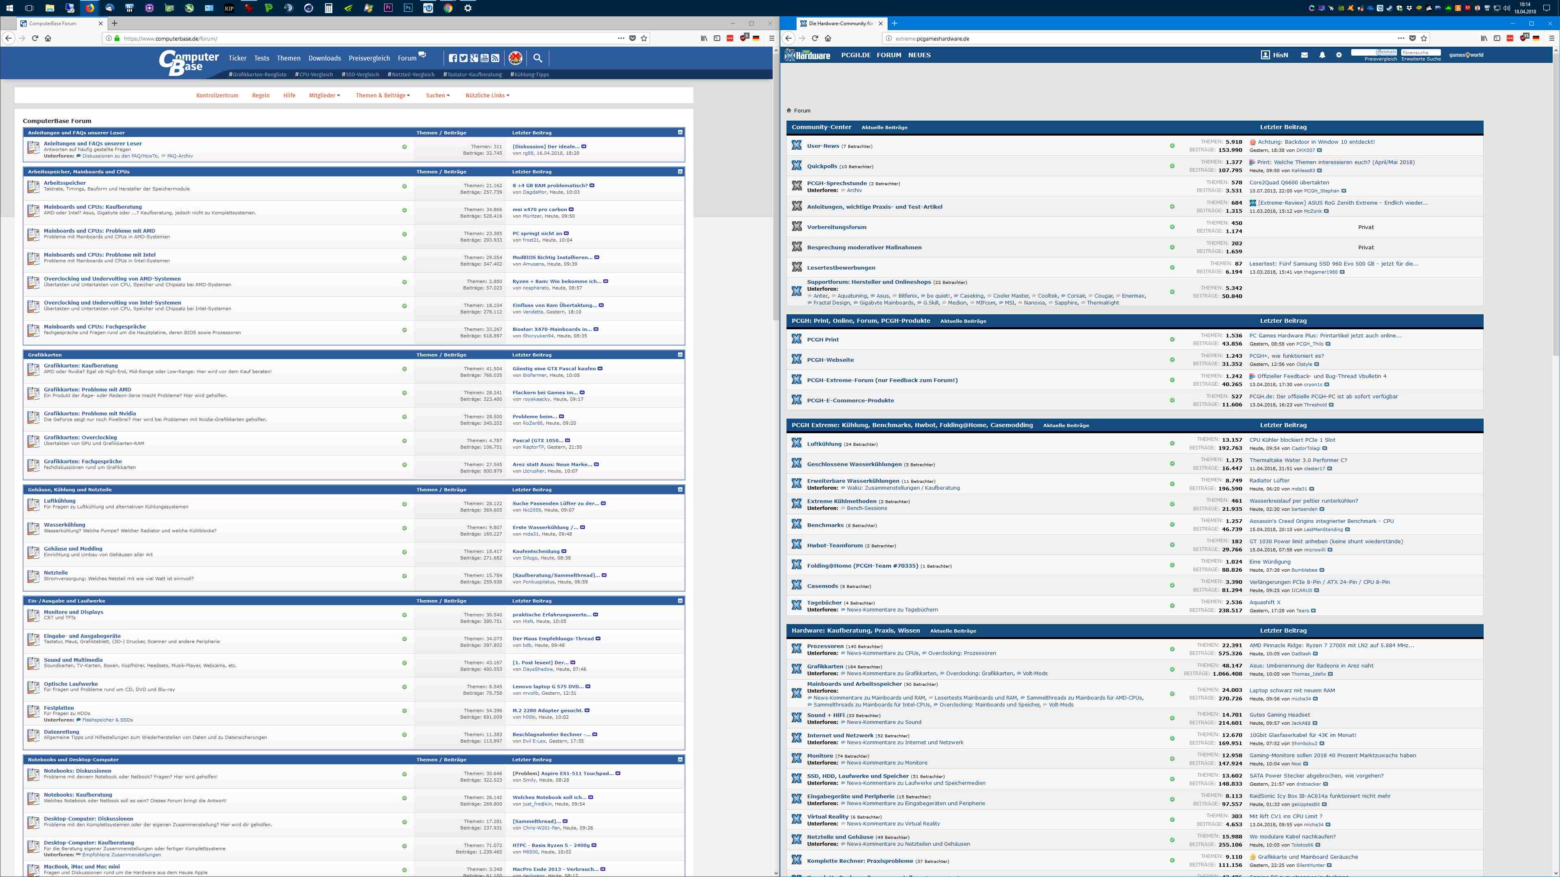Click ComputerBase YouTube icon
The image size is (1560, 877).
pyautogui.click(x=485, y=58)
